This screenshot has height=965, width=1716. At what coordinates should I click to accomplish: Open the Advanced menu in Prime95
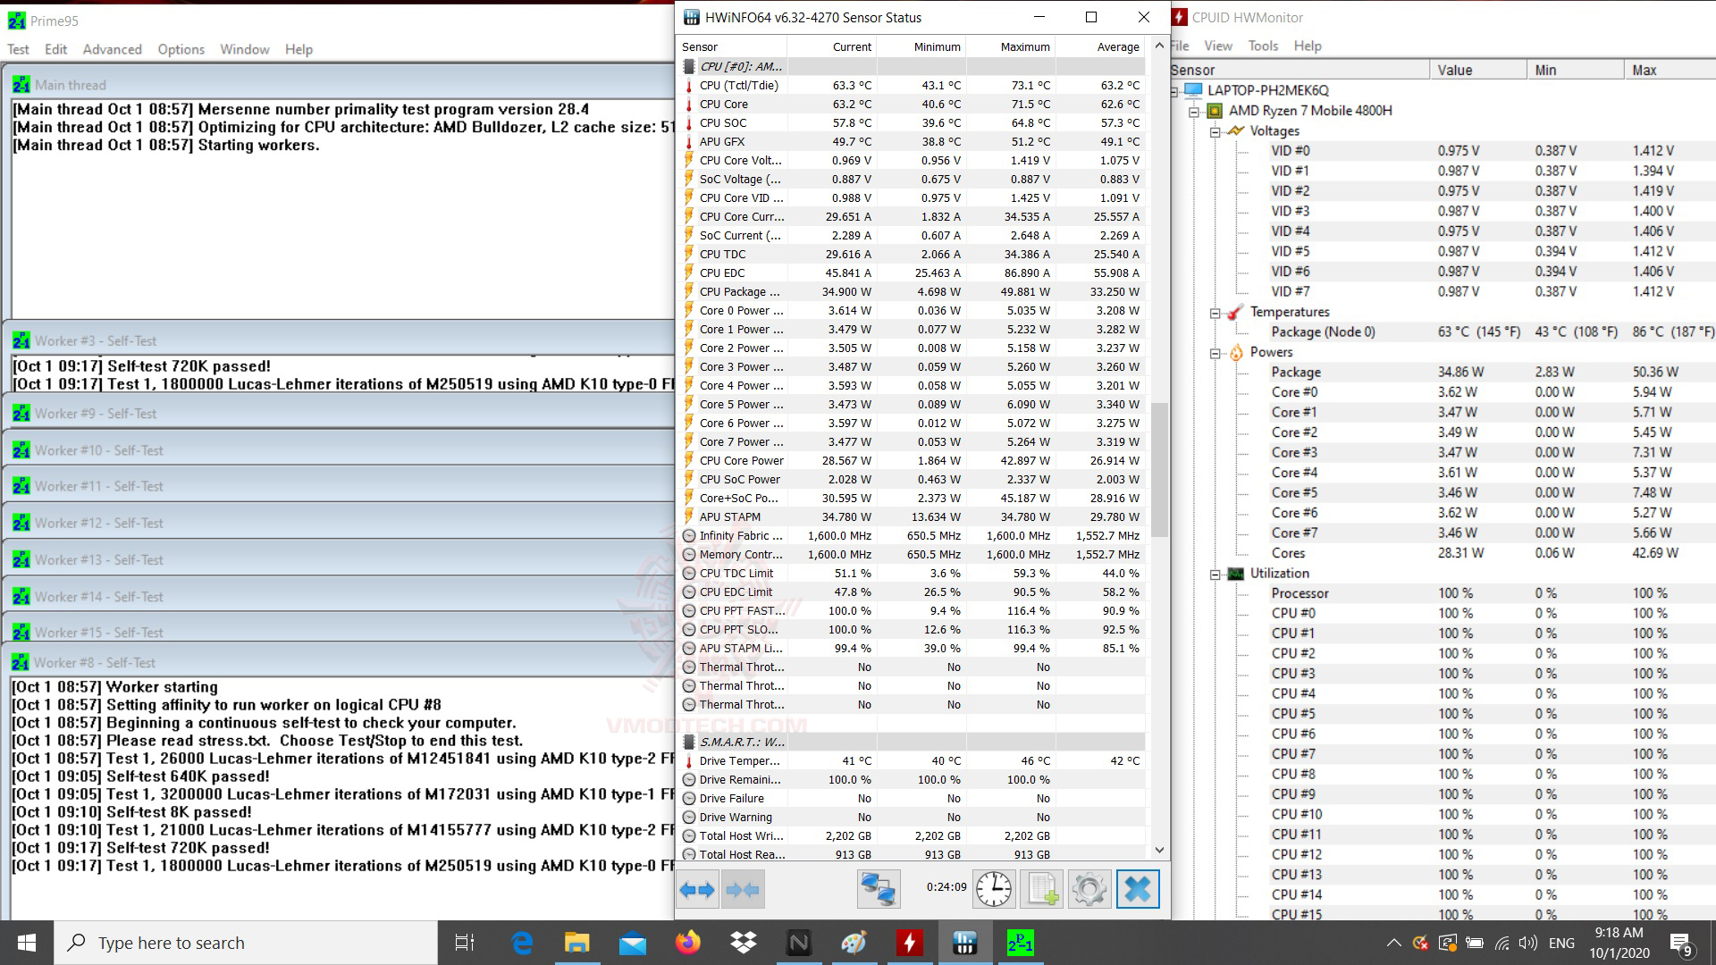(x=112, y=49)
